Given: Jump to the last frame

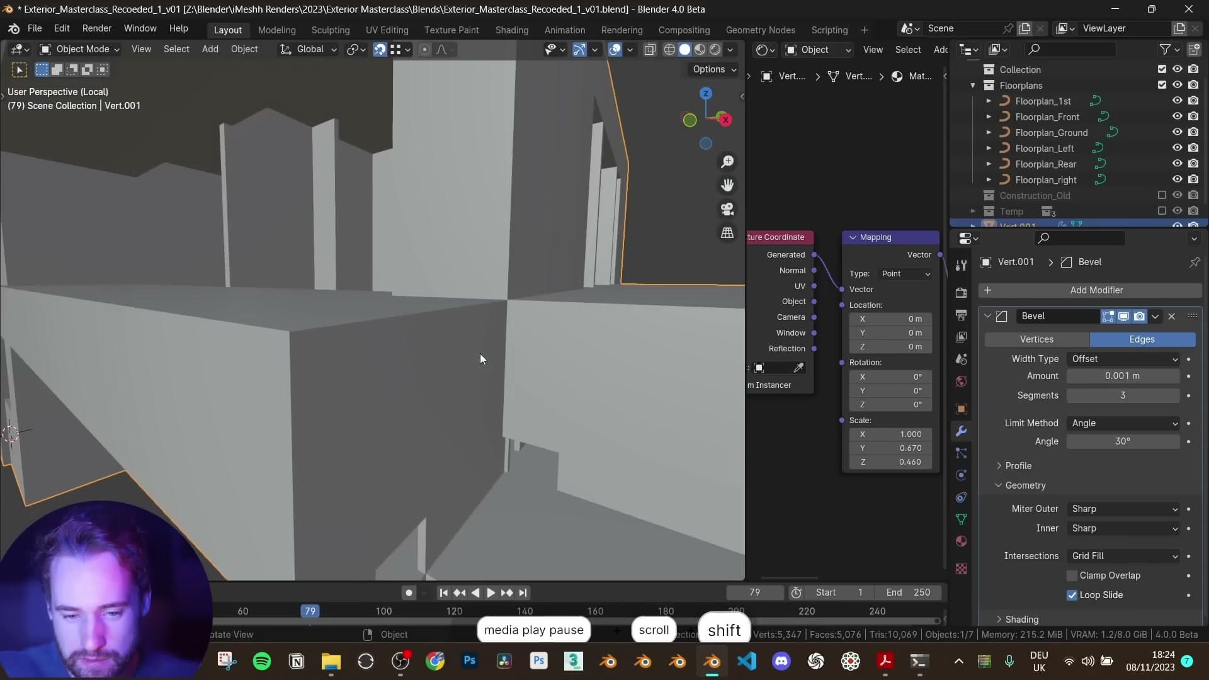Looking at the screenshot, I should point(523,593).
